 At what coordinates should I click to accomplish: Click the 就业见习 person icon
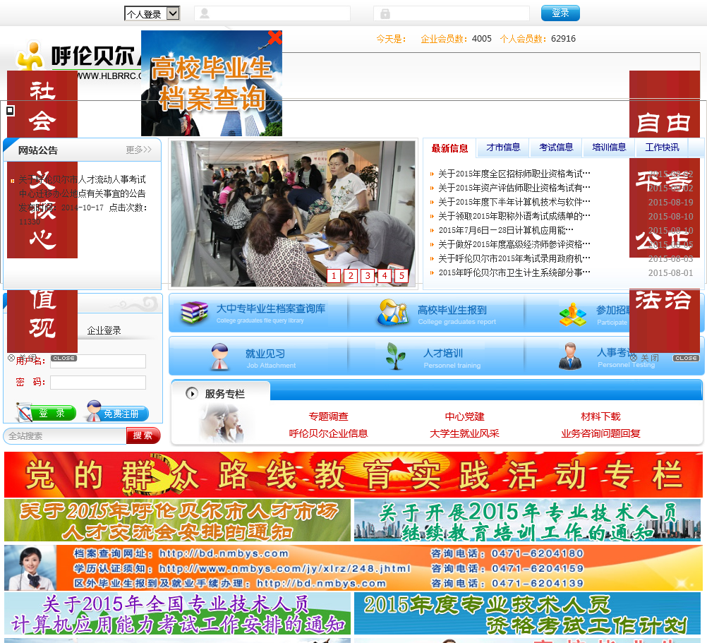220,356
